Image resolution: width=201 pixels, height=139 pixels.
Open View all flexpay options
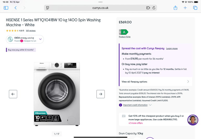pos(155,82)
